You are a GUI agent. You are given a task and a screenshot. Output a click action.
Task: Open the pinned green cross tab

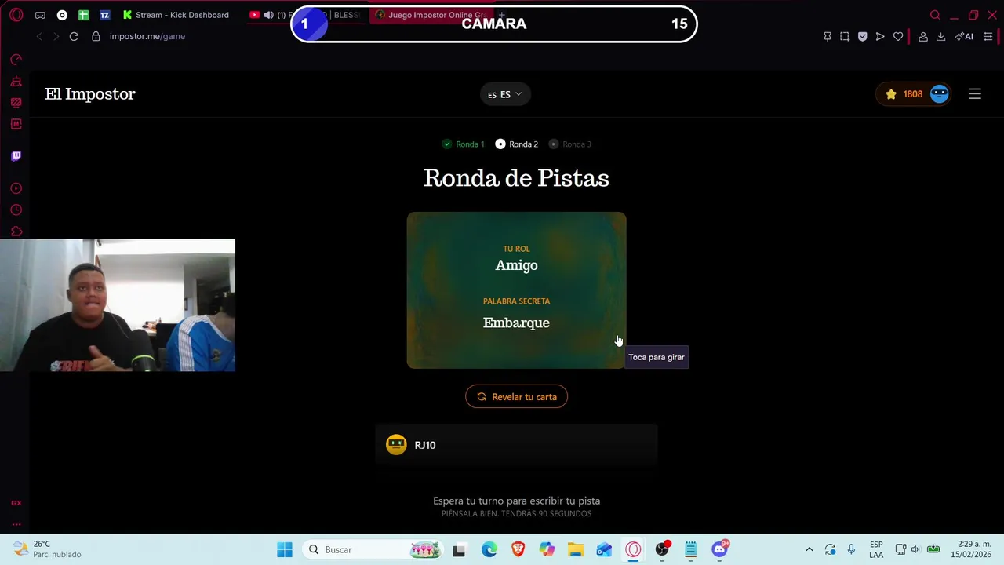pyautogui.click(x=83, y=15)
